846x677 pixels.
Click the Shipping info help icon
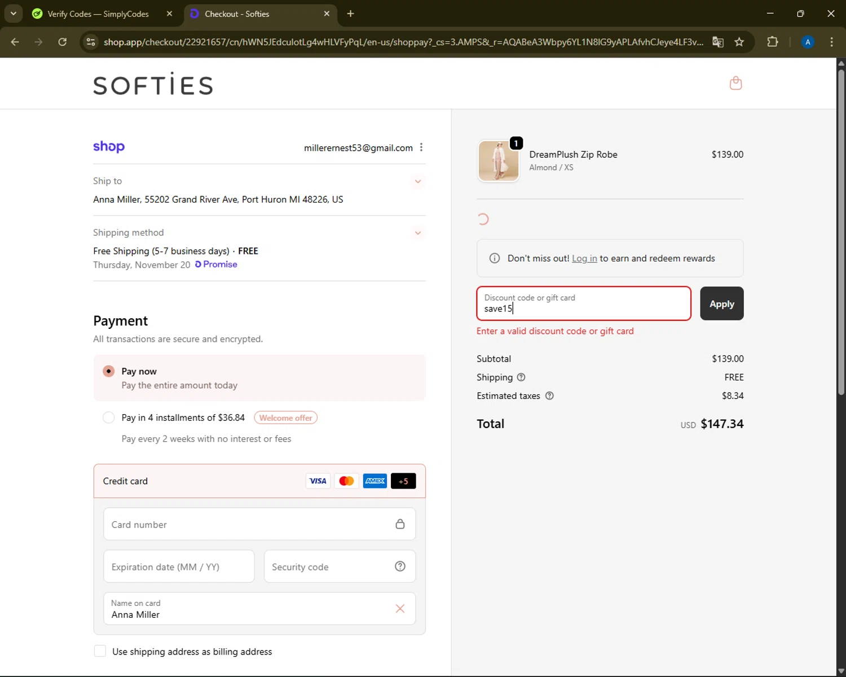[x=521, y=377]
